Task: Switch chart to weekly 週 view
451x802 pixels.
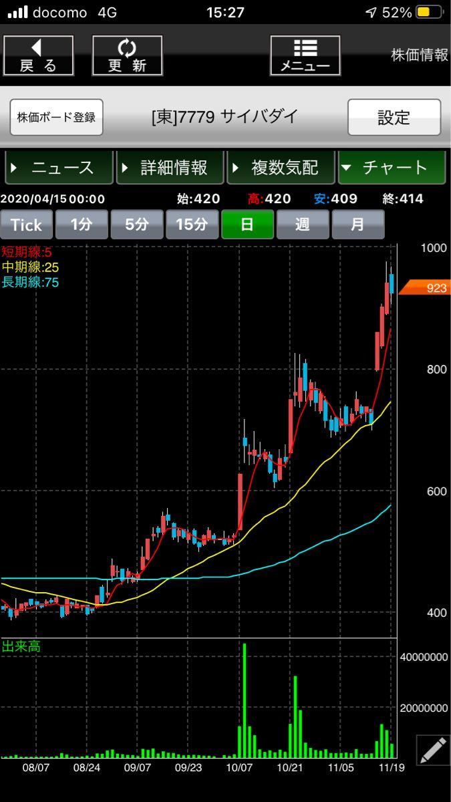Action: pos(303,225)
